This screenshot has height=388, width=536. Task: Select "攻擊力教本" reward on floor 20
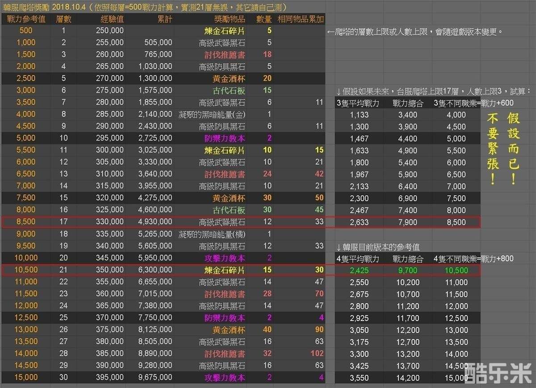click(x=225, y=258)
